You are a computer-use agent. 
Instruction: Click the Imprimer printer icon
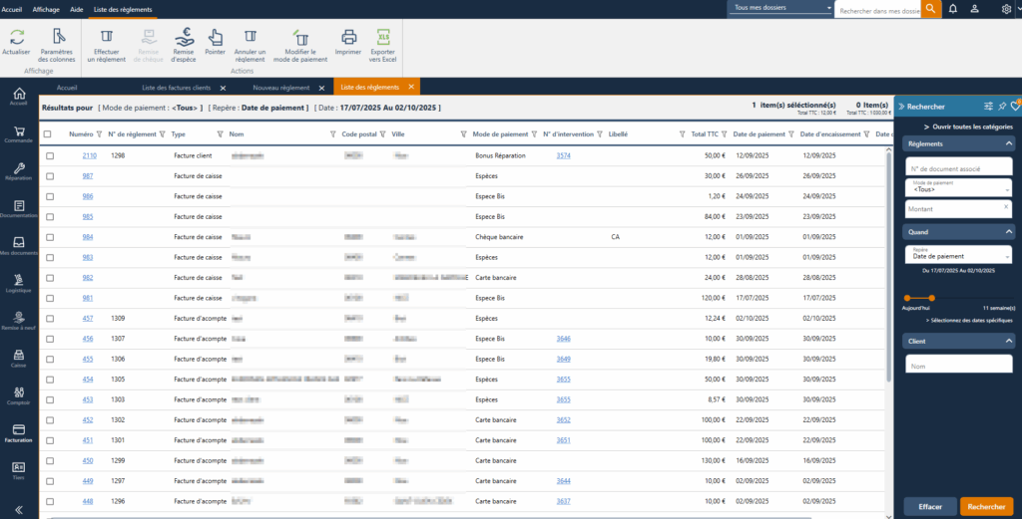coord(348,37)
